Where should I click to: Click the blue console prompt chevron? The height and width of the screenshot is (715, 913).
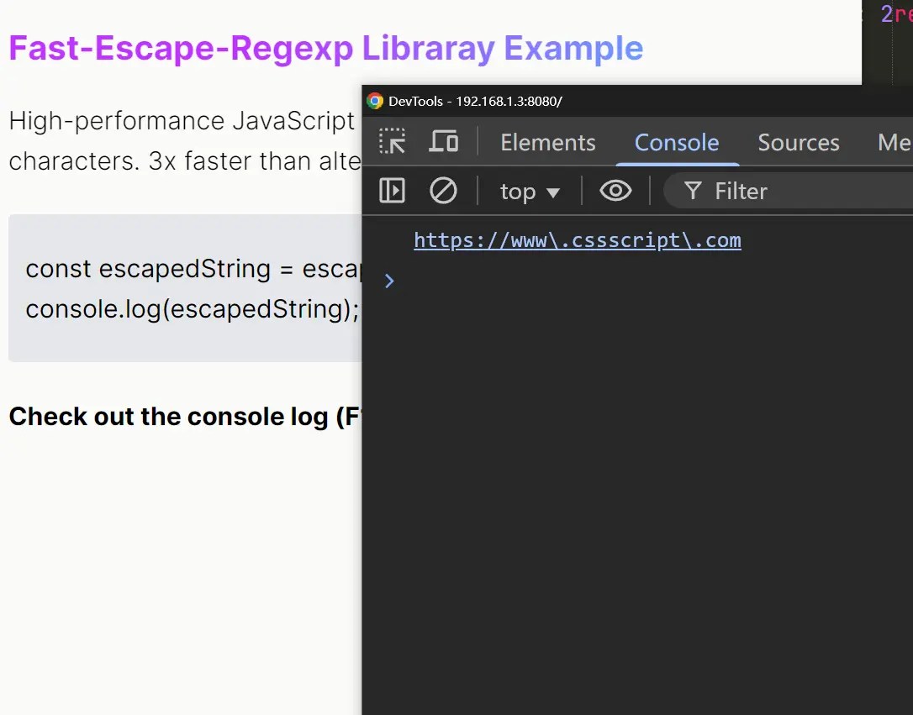(x=389, y=281)
